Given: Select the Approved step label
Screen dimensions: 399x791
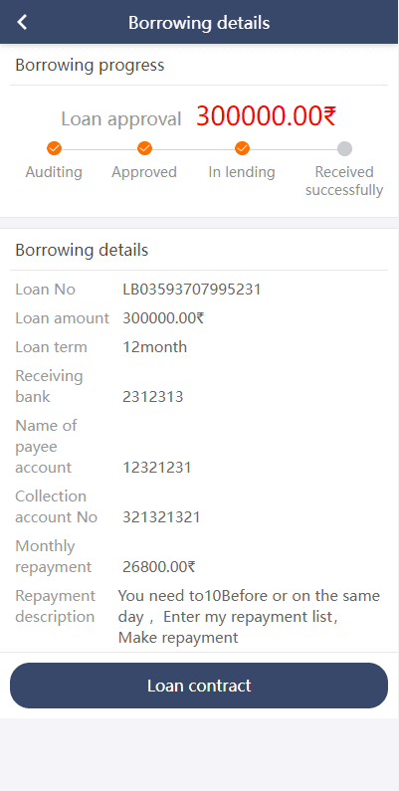Looking at the screenshot, I should (144, 172).
